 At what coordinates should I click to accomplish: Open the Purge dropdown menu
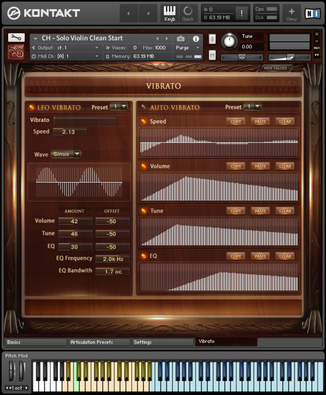(x=187, y=48)
